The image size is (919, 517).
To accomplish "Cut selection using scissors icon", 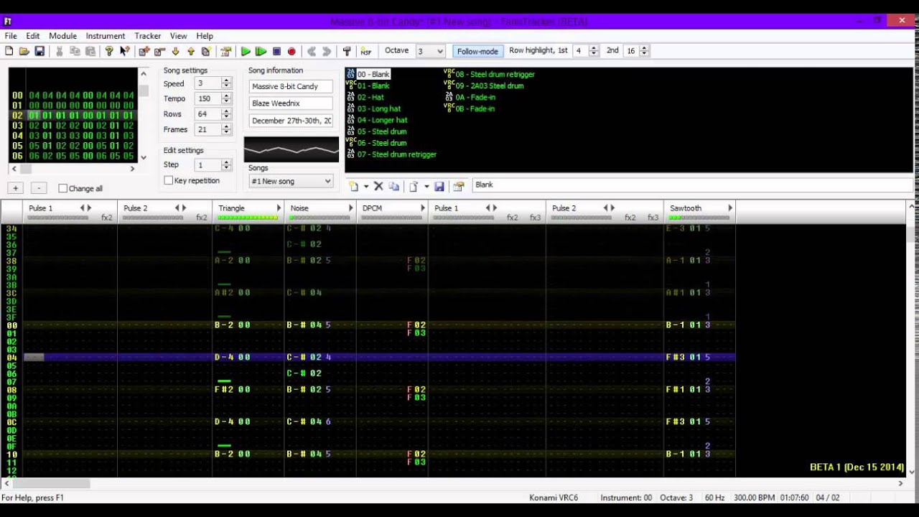I will [x=60, y=51].
